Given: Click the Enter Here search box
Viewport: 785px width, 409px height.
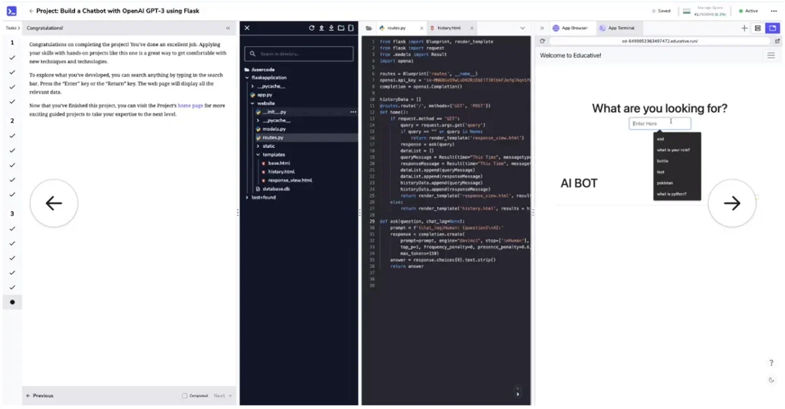Looking at the screenshot, I should click(660, 123).
